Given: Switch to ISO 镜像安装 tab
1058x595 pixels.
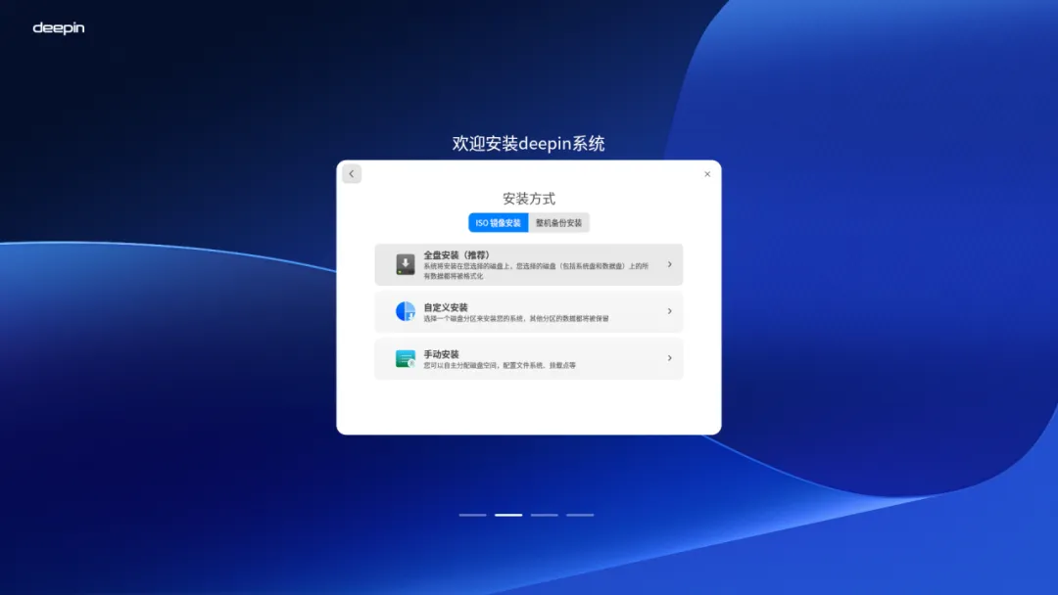Looking at the screenshot, I should pos(498,223).
